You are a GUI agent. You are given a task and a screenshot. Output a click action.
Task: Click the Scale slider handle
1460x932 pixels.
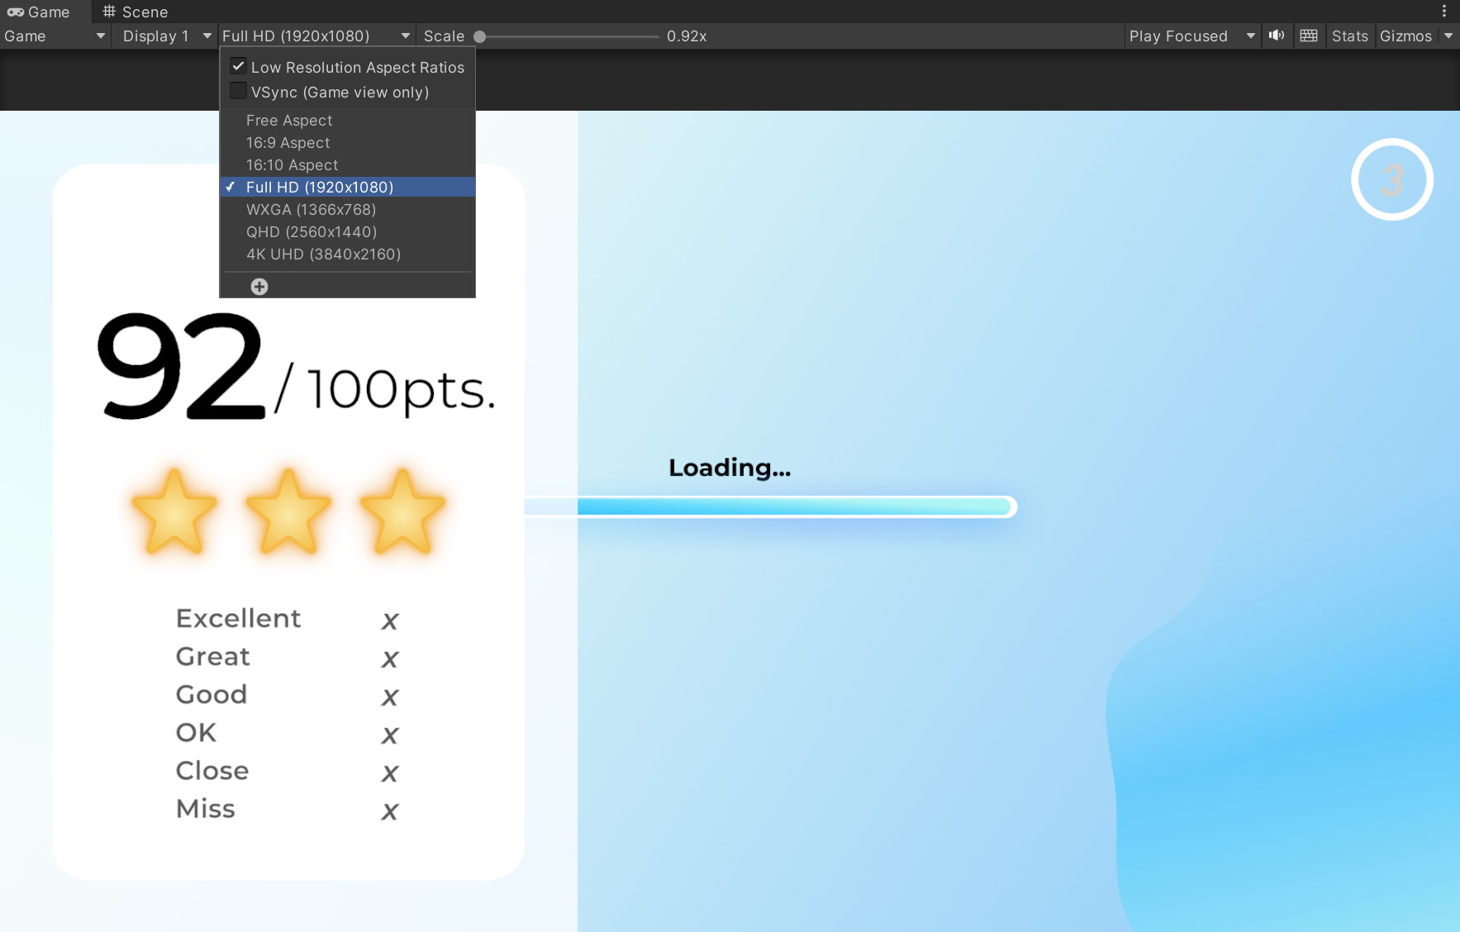point(479,36)
